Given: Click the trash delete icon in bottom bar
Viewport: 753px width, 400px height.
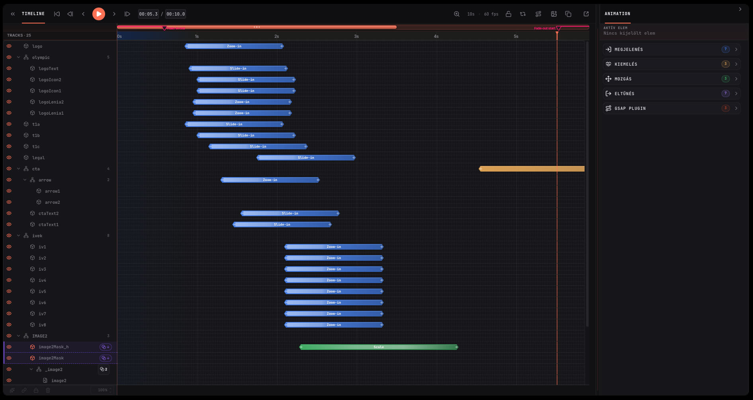Looking at the screenshot, I should point(48,390).
